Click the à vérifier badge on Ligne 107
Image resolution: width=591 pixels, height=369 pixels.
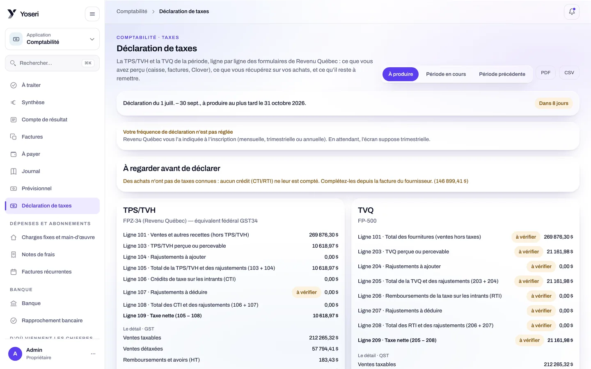pos(307,292)
